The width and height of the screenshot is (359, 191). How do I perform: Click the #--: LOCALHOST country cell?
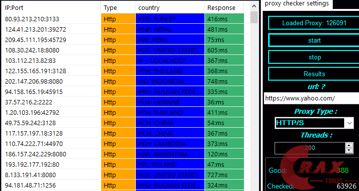point(170,60)
